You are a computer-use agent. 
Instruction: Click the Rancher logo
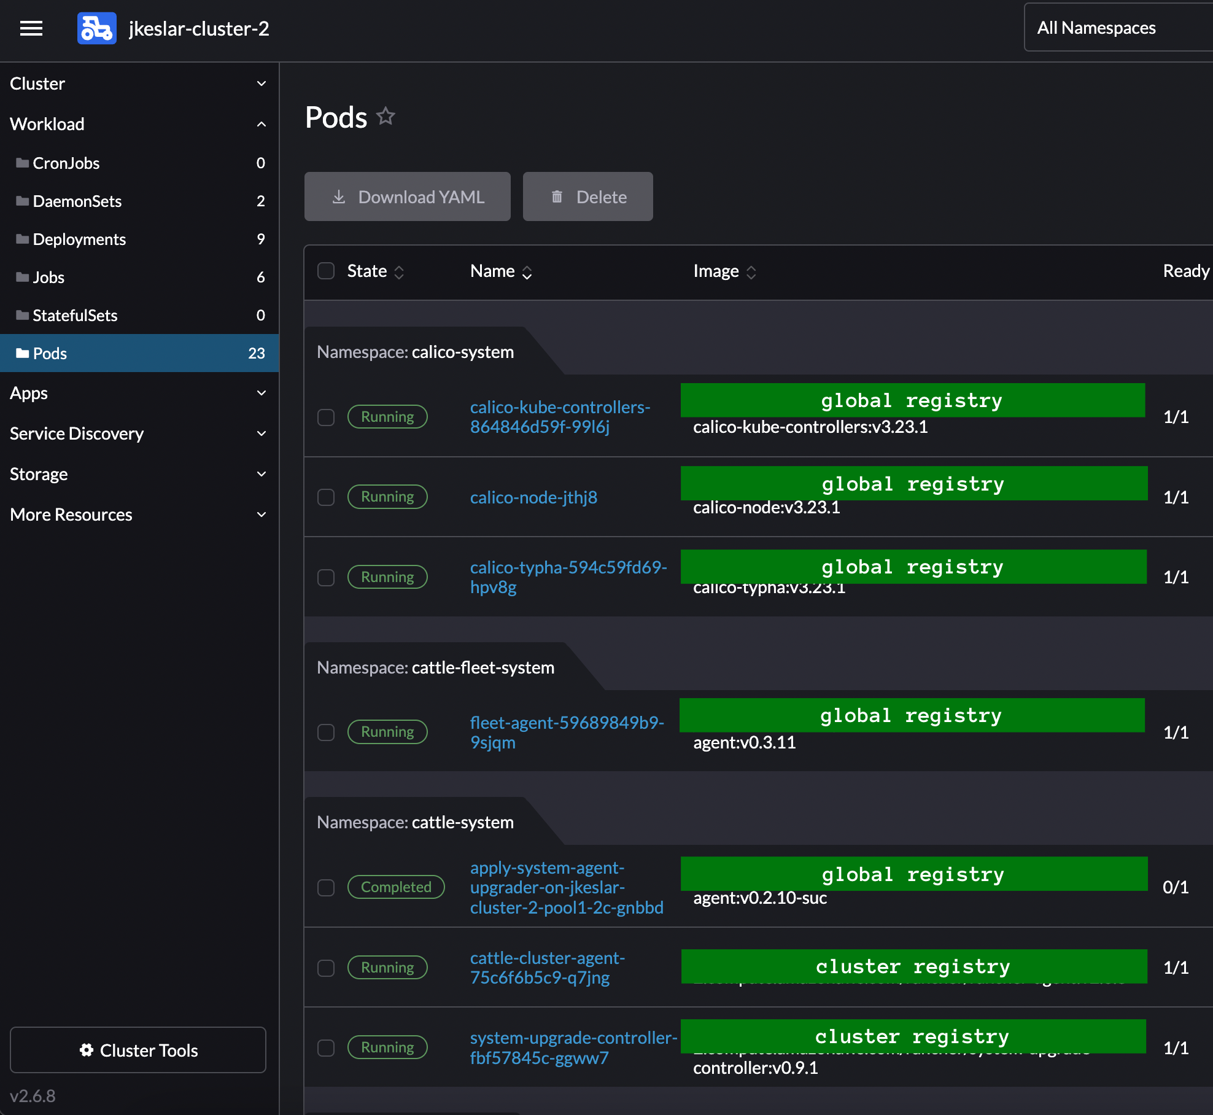pyautogui.click(x=96, y=28)
